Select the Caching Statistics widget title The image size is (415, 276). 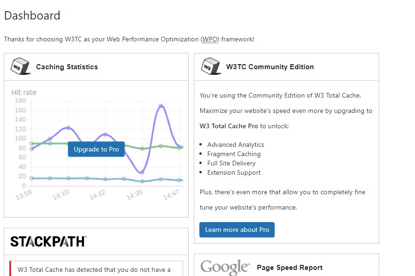click(x=67, y=67)
